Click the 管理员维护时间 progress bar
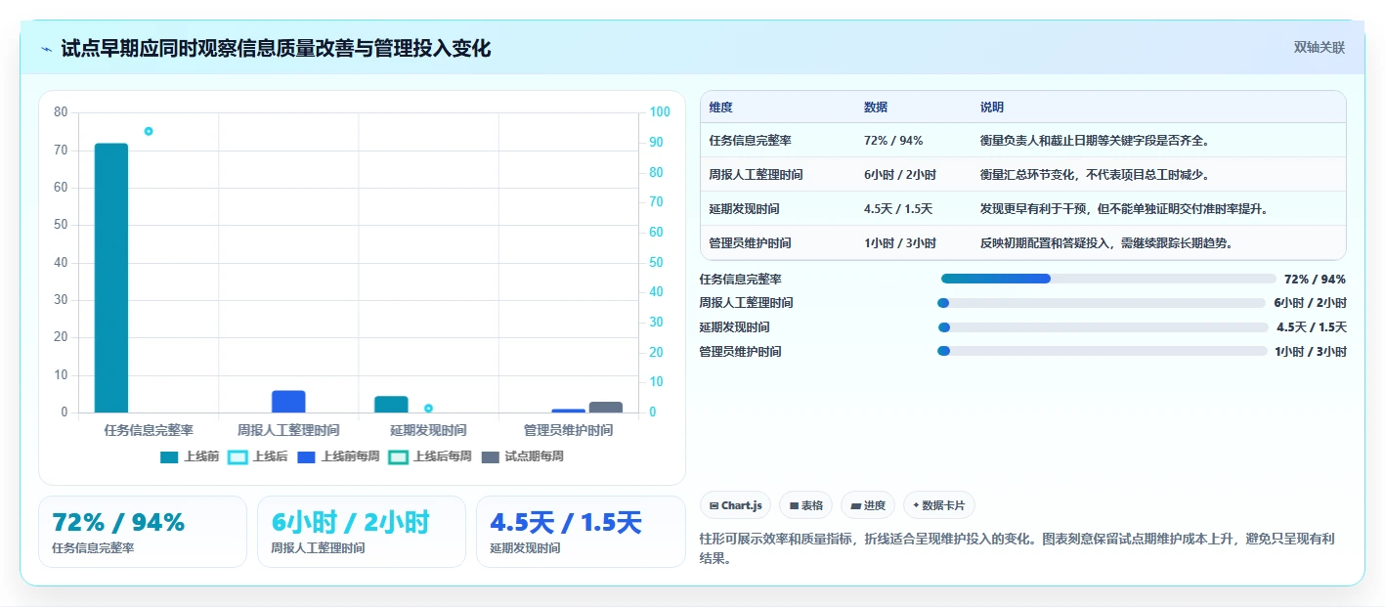Screen dimensions: 1385x607 click(x=1102, y=351)
